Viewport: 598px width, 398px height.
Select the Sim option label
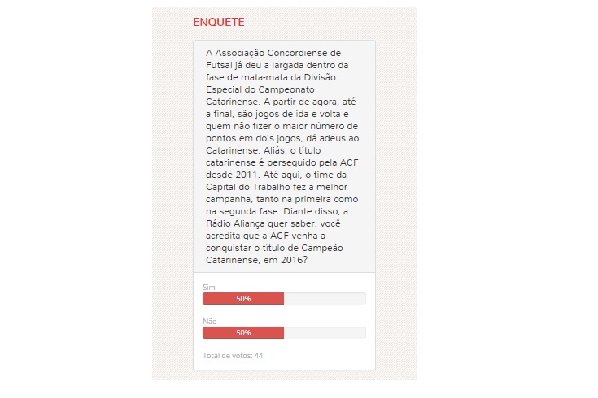[208, 287]
